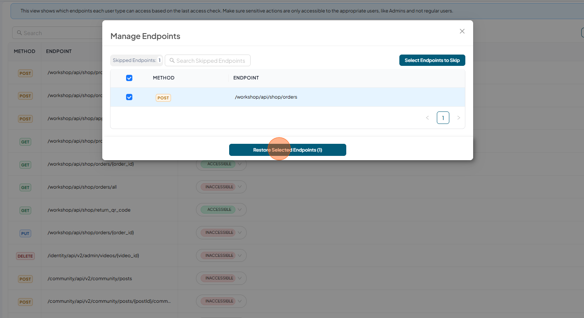Focus the Search Skipped Endpoints input field
The width and height of the screenshot is (584, 318).
(208, 60)
